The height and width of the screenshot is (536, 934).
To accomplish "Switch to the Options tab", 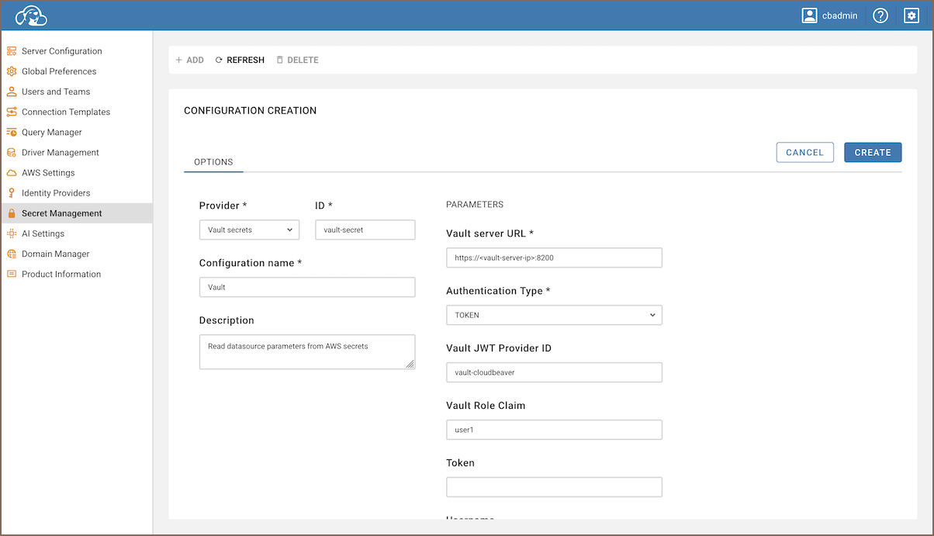I will pos(213,162).
